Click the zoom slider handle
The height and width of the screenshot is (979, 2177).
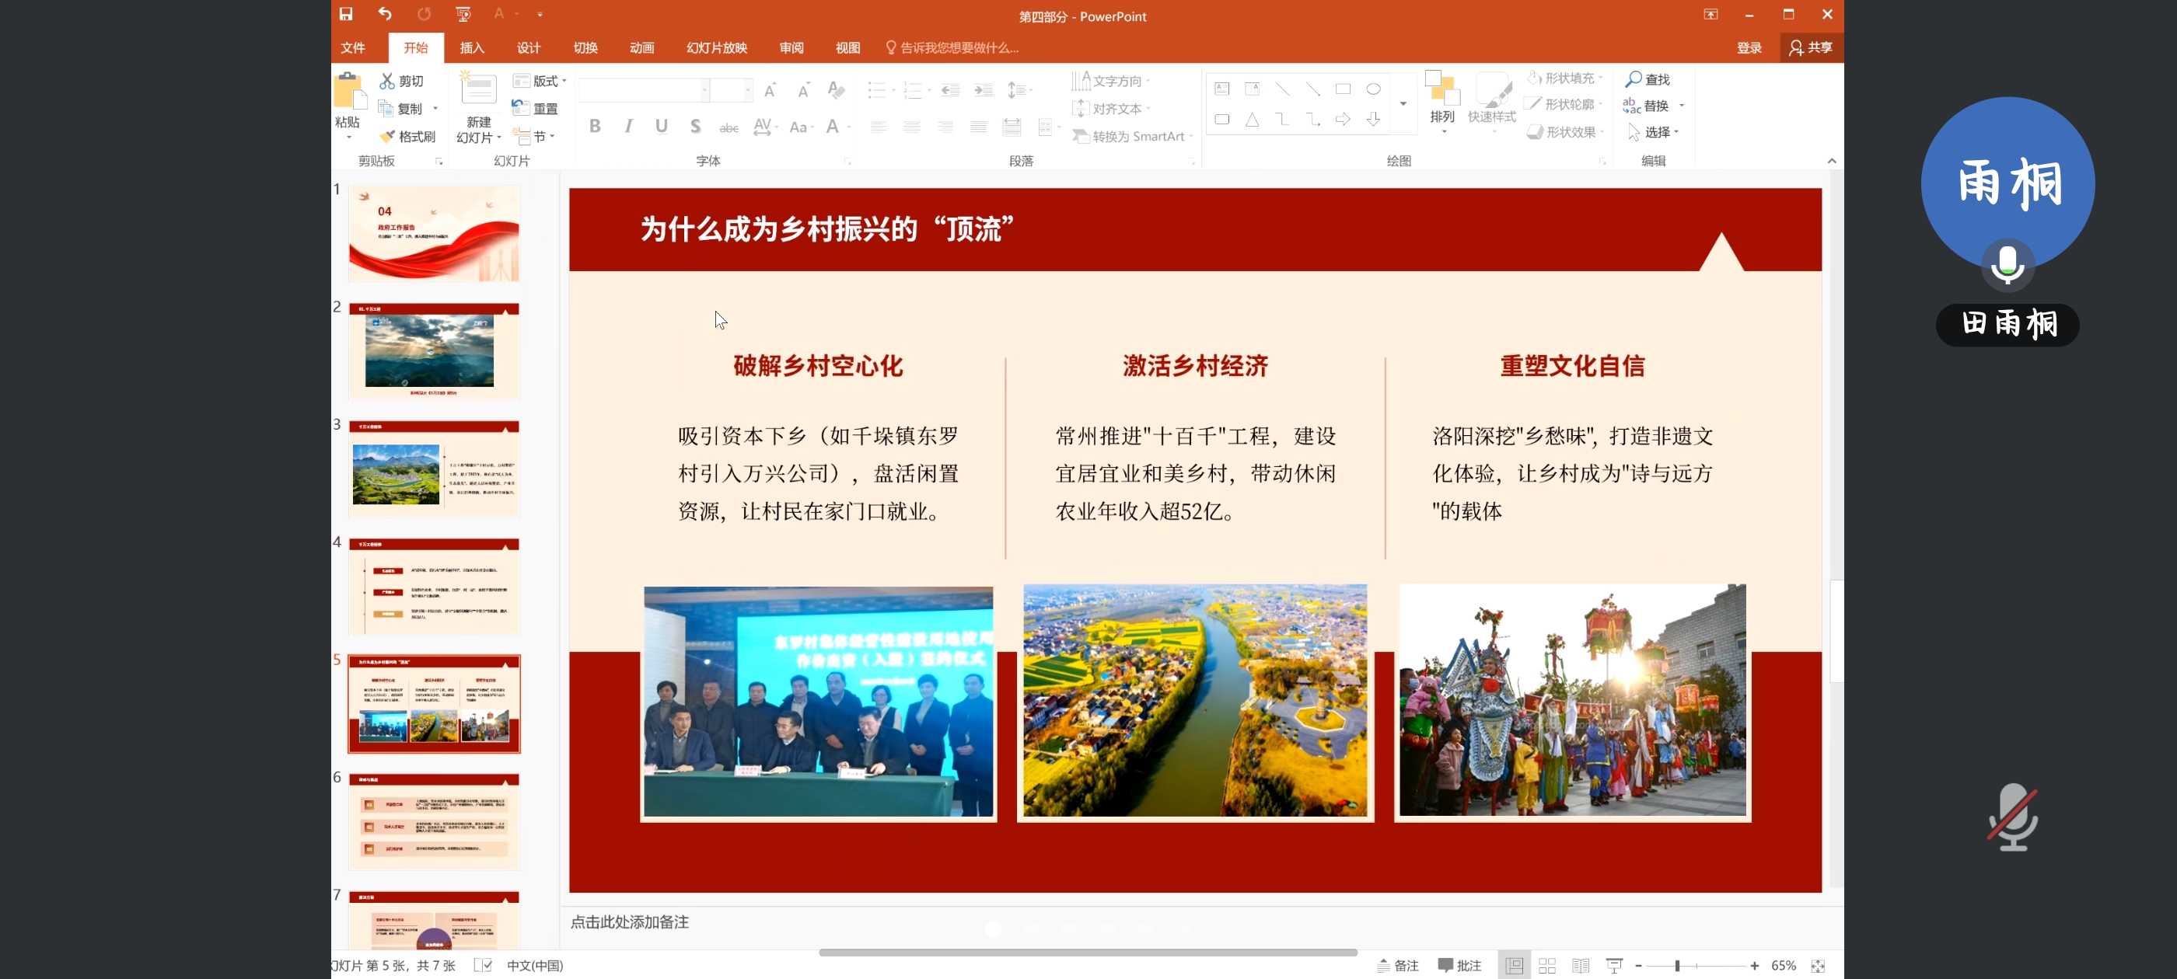(1677, 966)
